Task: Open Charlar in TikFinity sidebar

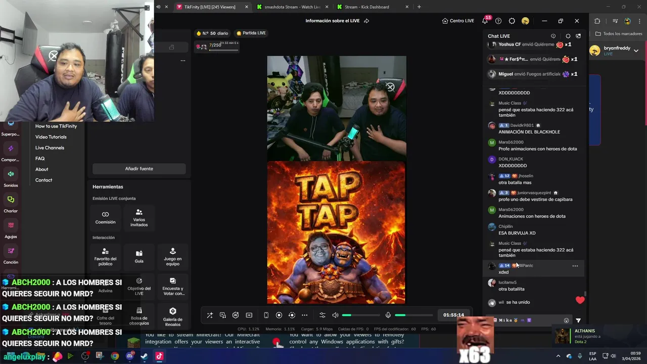Action: [11, 204]
